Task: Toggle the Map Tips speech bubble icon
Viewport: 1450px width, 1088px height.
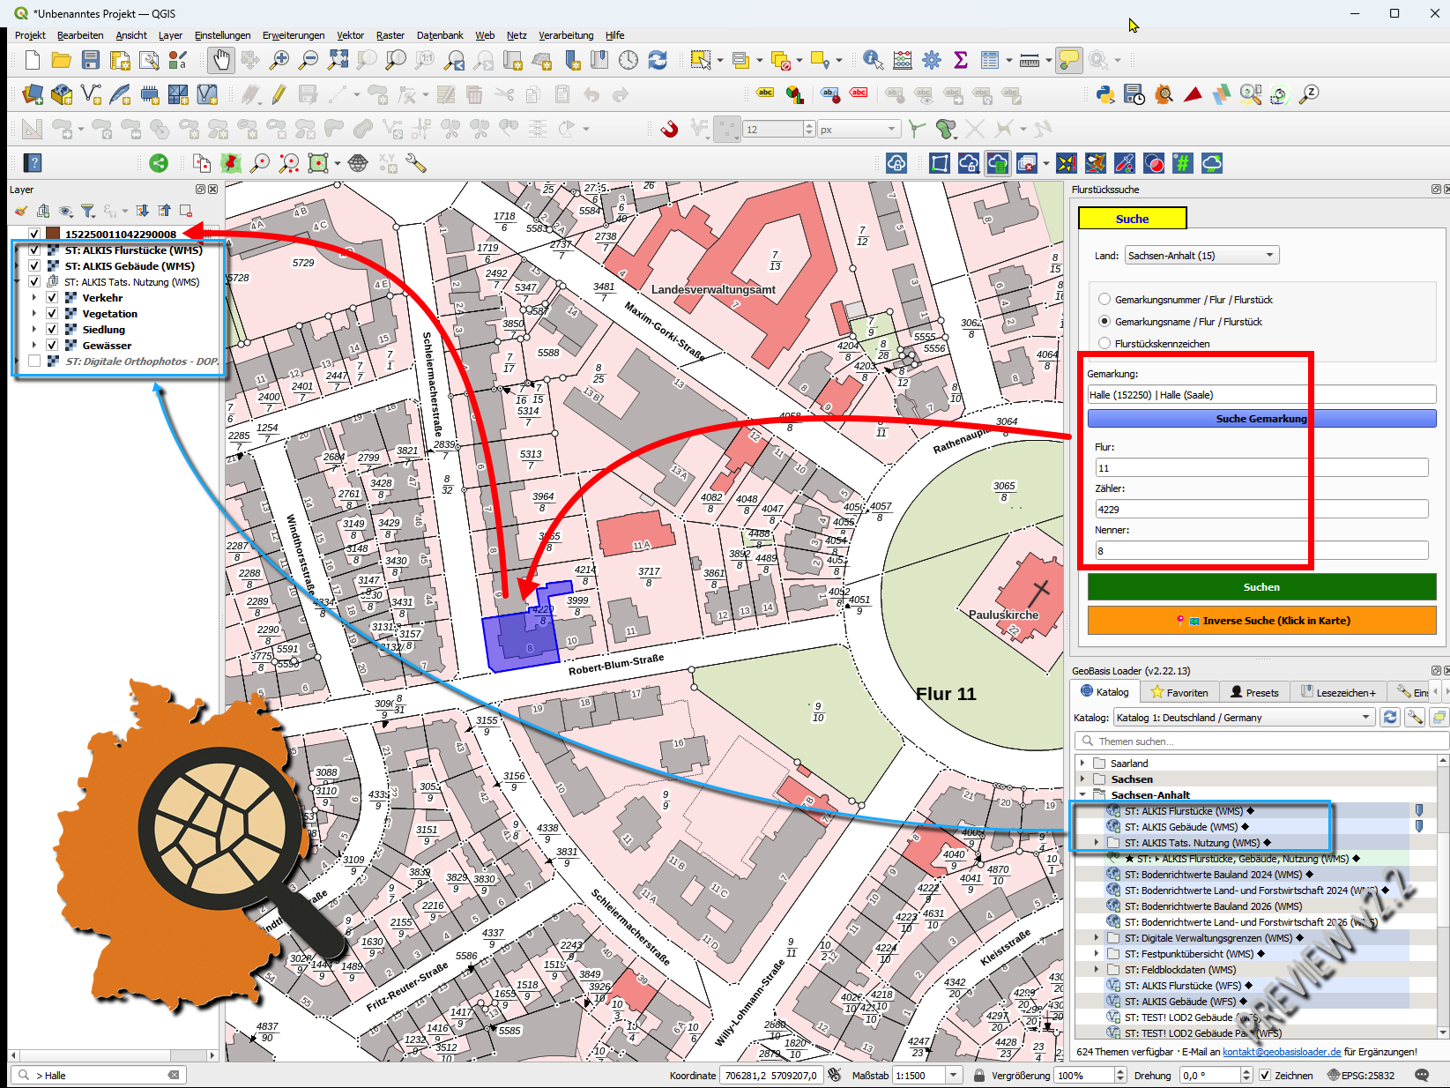Action: (1068, 60)
